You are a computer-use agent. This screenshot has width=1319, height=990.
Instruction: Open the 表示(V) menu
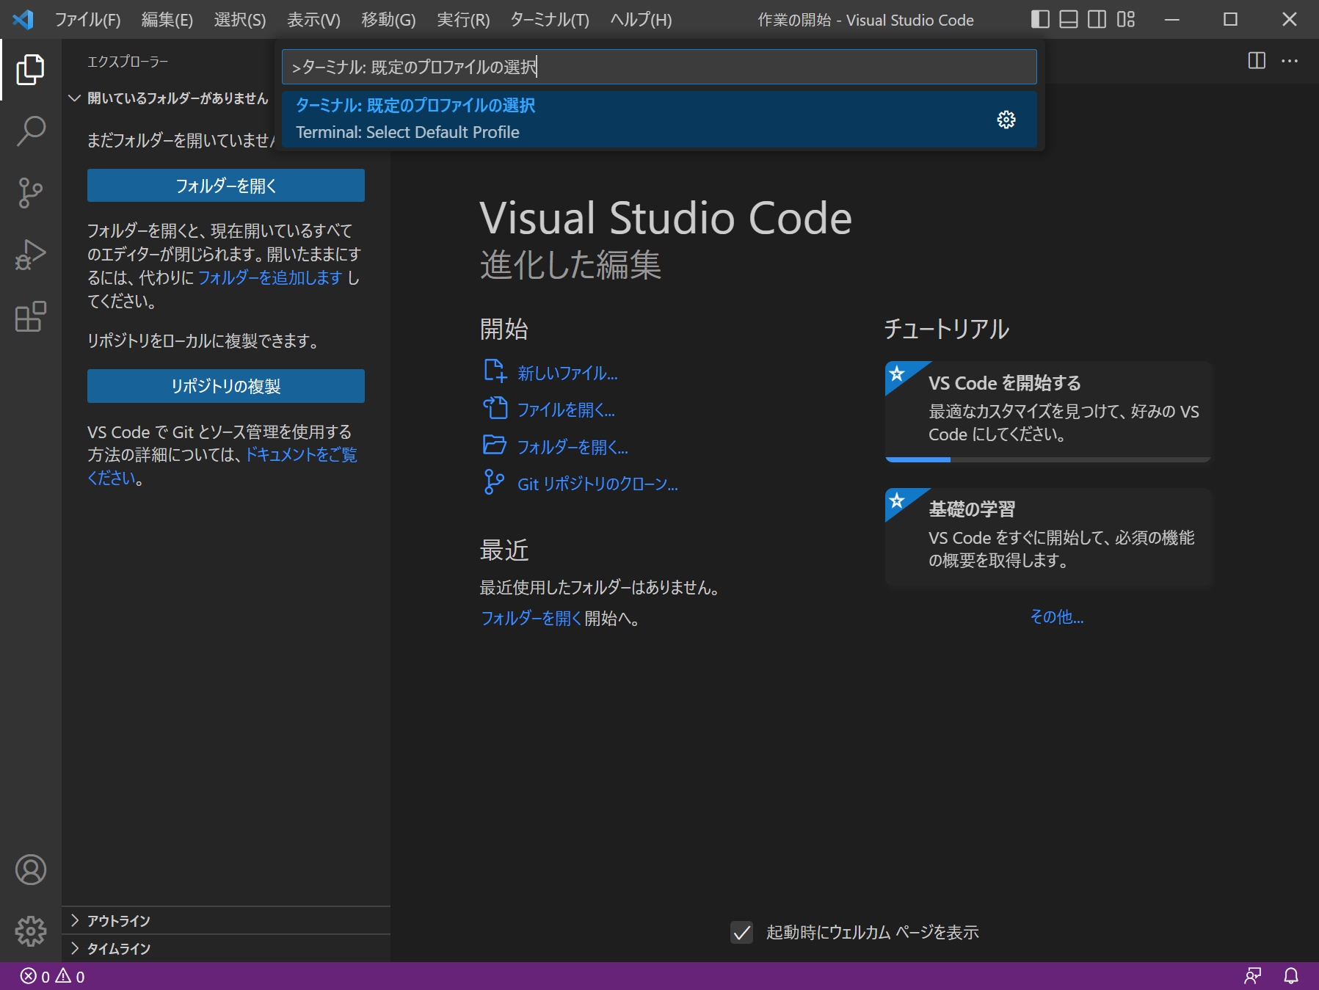[313, 20]
